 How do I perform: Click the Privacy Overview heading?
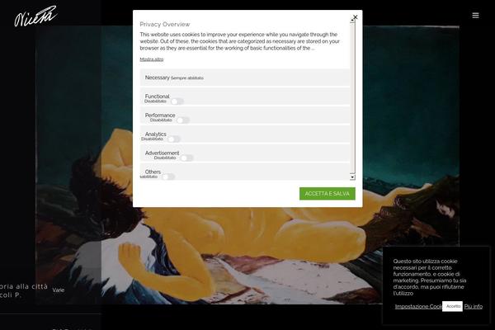pos(165,24)
